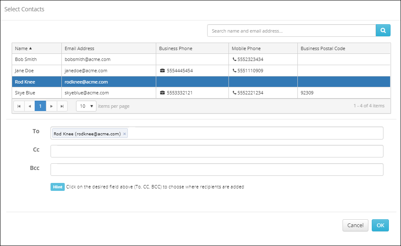Click the phone icon beside 5551110909
Image resolution: width=401 pixels, height=246 pixels.
(x=234, y=71)
